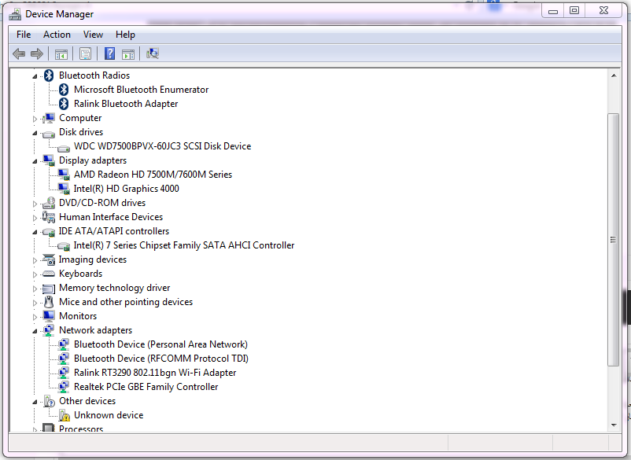Select Bluetooth Device (Personal Area Network)
The image size is (631, 460).
161,344
